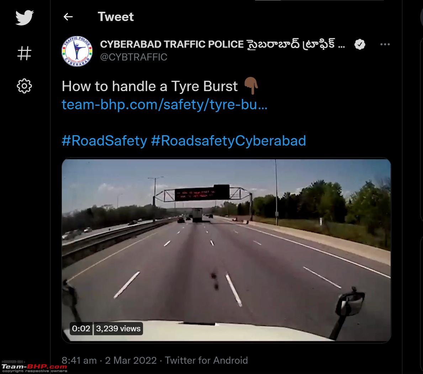Open the Explore hashtag icon
This screenshot has height=374, width=423.
click(24, 53)
